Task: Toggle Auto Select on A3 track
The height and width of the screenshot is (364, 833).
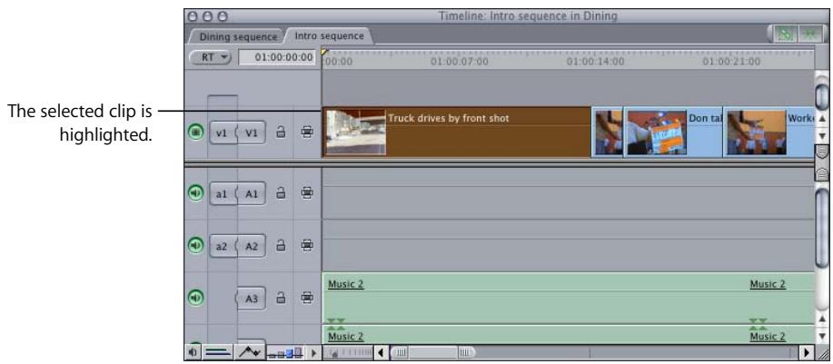Action: tap(307, 299)
